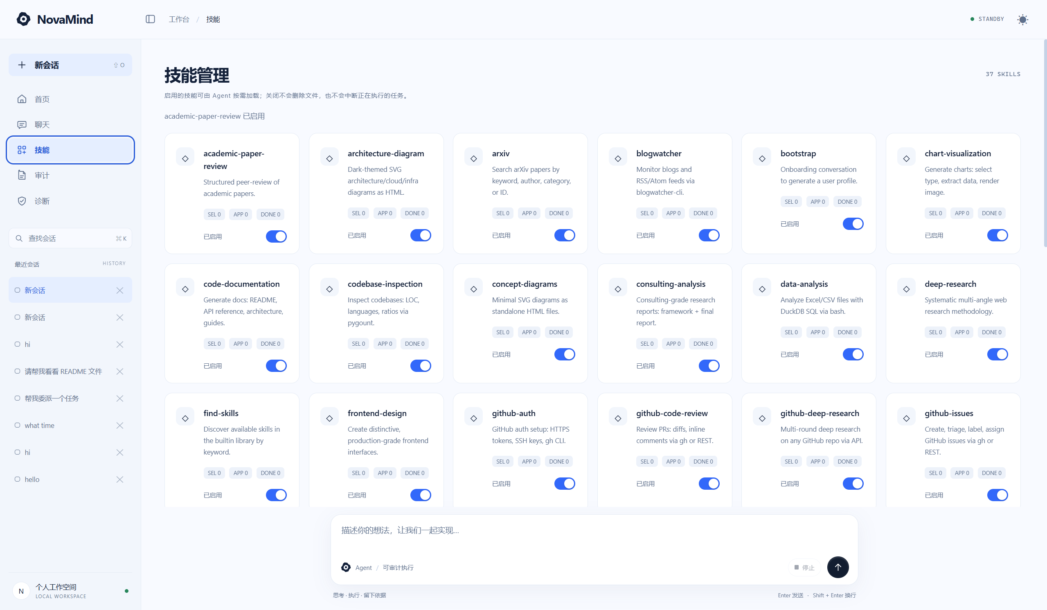Click the 37 SKILLS count text

coord(1003,74)
